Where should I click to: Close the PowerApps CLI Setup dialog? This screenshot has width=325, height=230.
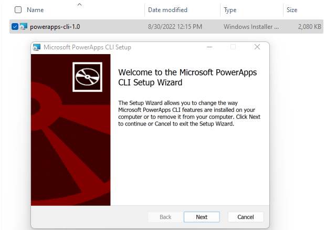tap(257, 47)
